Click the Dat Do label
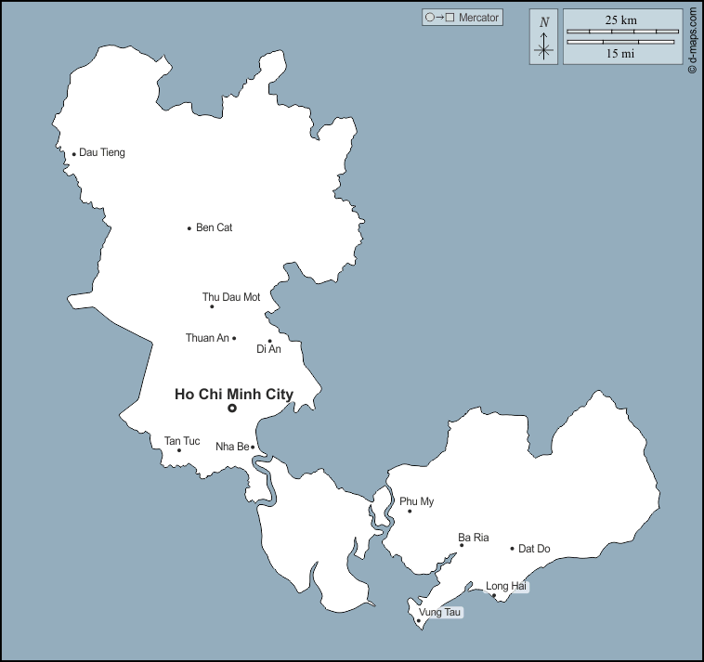Screen dimensions: 704x662 tap(534, 549)
